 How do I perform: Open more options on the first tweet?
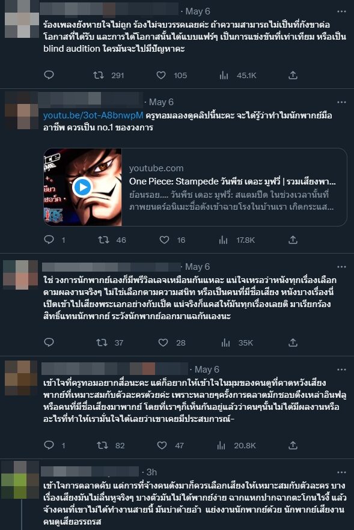tap(341, 11)
